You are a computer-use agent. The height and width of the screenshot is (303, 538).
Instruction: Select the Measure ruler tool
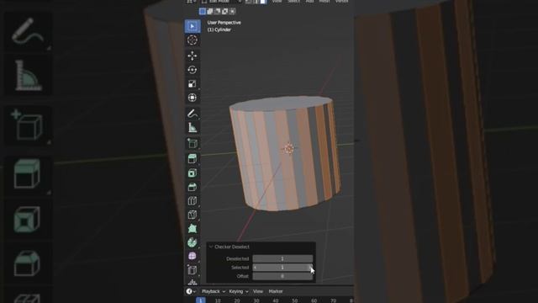point(193,128)
